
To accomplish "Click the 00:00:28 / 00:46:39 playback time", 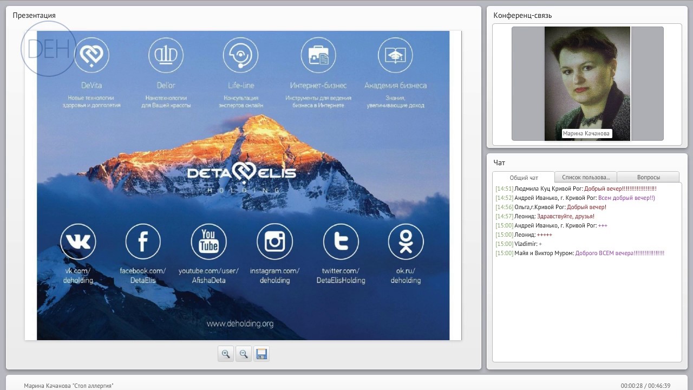I will (645, 386).
